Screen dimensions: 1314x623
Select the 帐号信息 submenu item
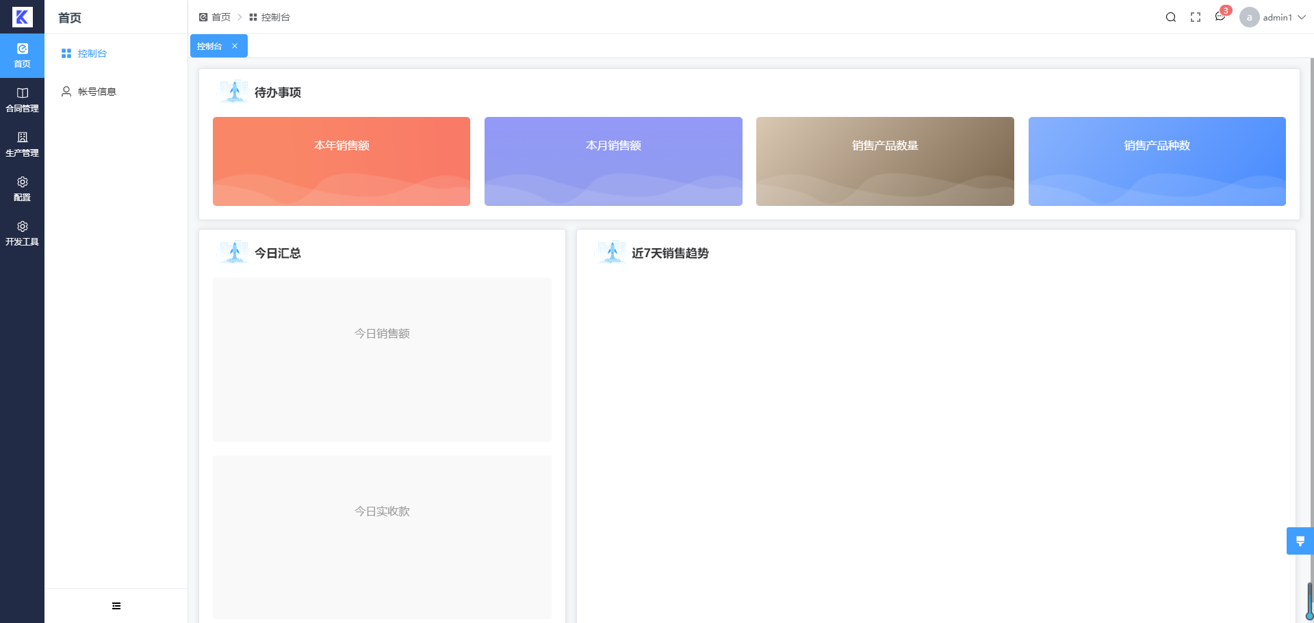(x=116, y=92)
